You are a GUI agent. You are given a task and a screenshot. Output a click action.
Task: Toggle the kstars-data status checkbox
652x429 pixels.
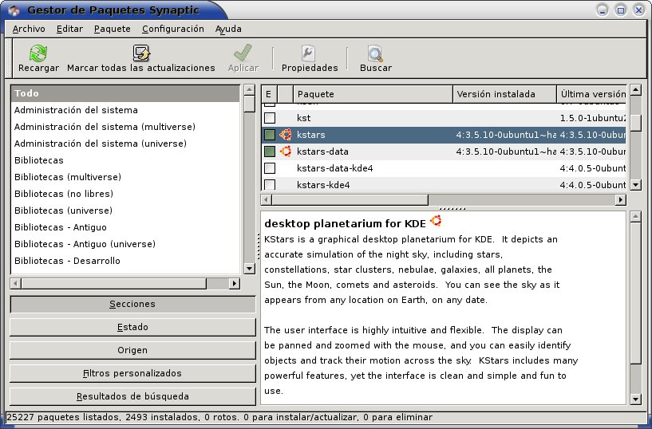coord(270,152)
